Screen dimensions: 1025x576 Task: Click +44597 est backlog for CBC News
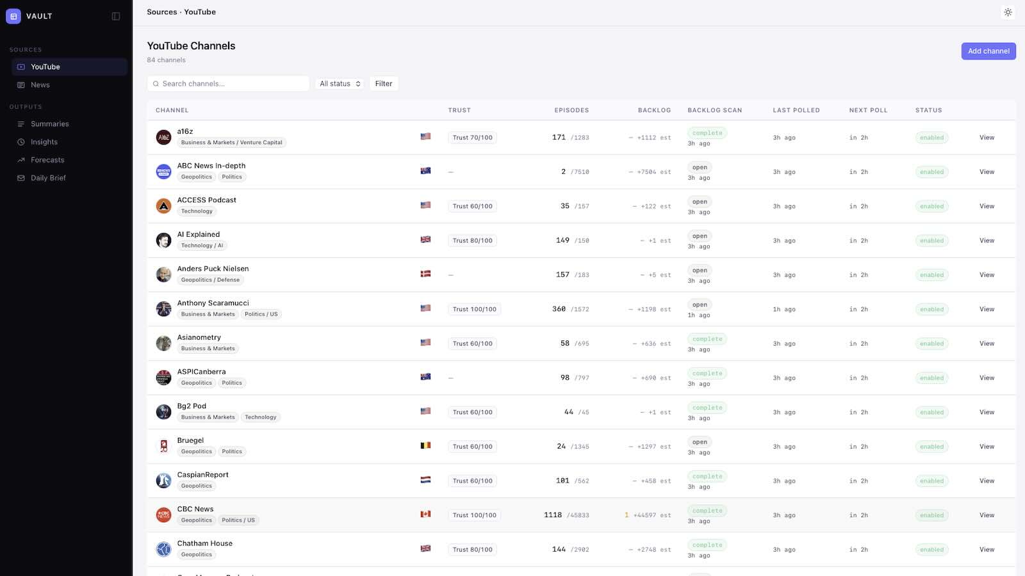pyautogui.click(x=652, y=515)
